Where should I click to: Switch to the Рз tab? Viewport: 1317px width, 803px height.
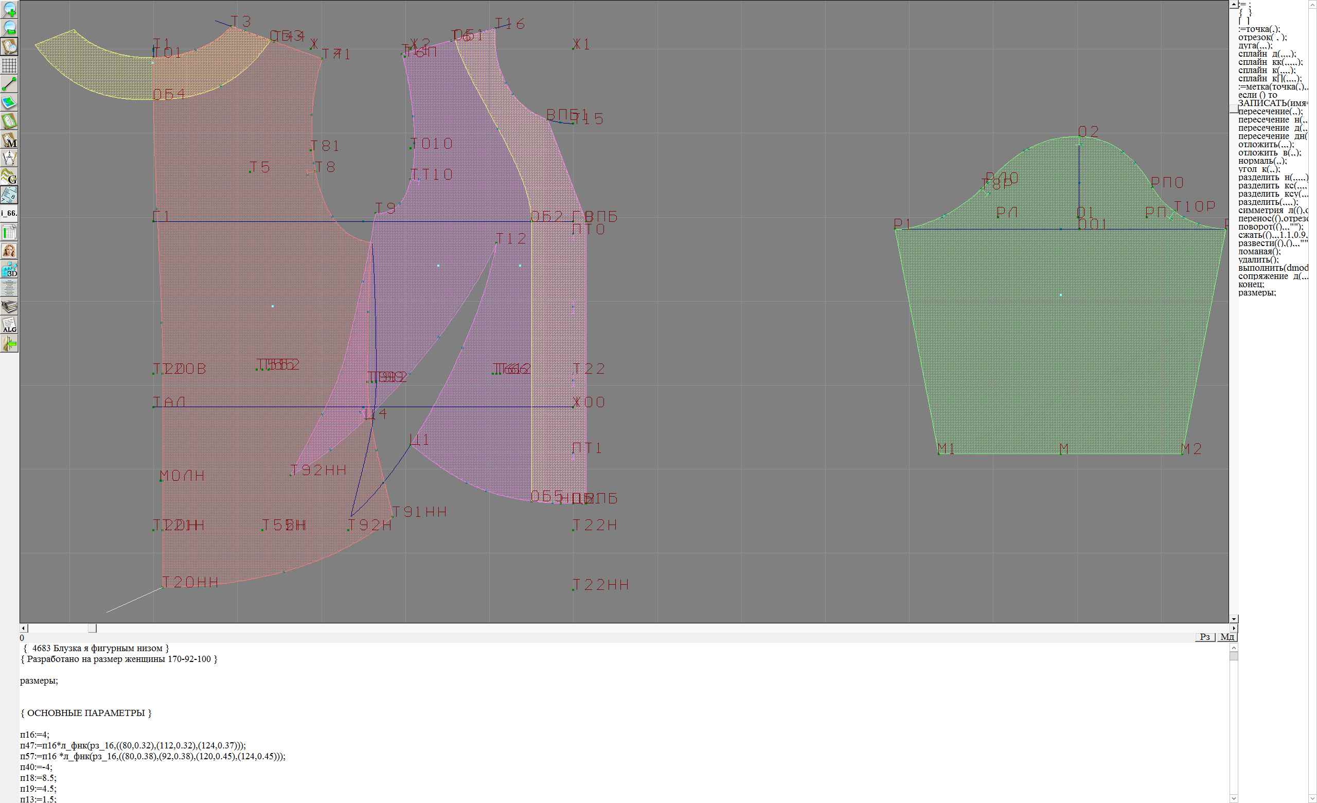(x=1205, y=637)
